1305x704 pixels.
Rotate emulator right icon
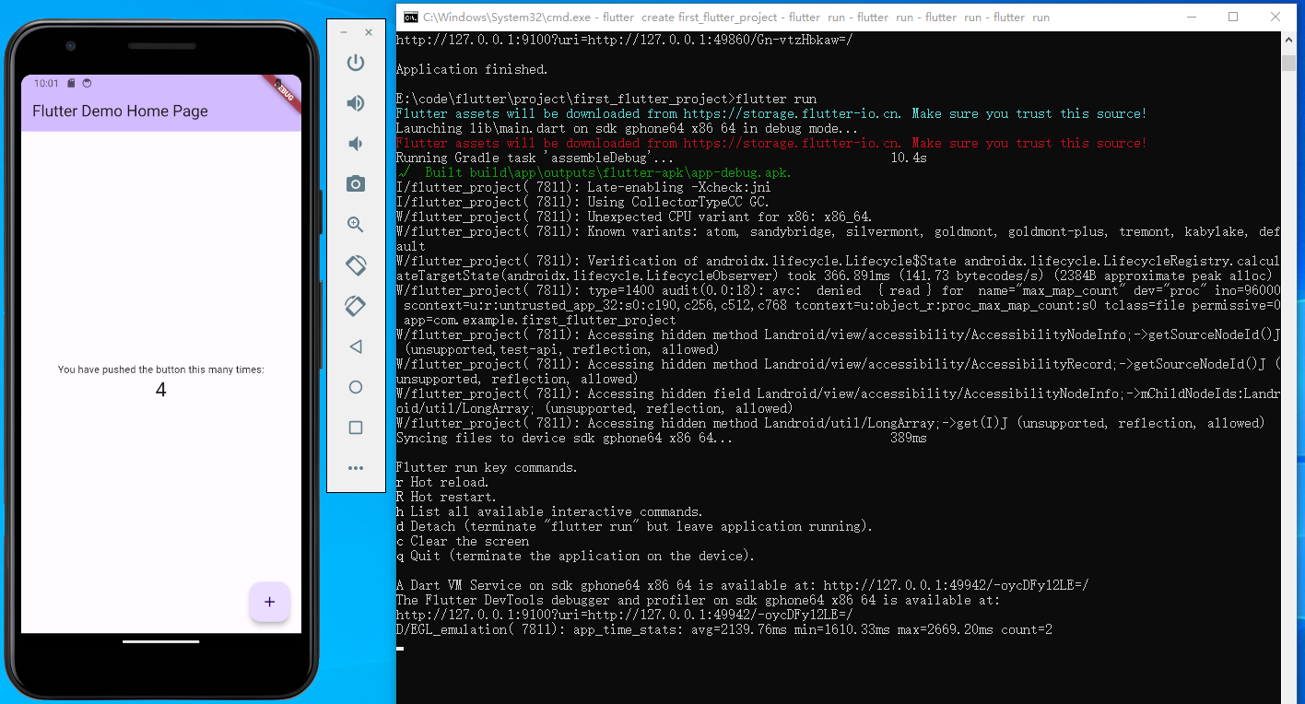pyautogui.click(x=356, y=306)
